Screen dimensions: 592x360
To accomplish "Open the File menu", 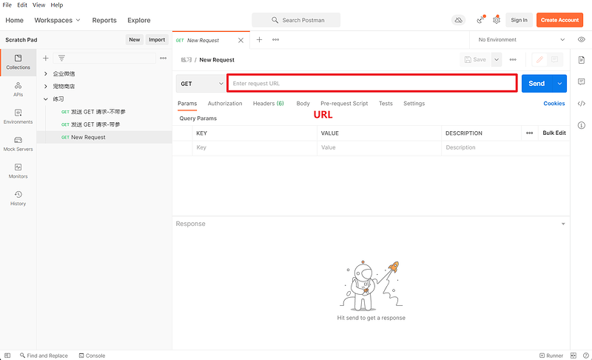I will coord(7,5).
